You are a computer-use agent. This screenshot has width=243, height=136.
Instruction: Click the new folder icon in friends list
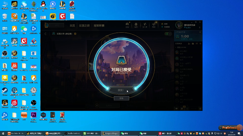tap(193, 44)
